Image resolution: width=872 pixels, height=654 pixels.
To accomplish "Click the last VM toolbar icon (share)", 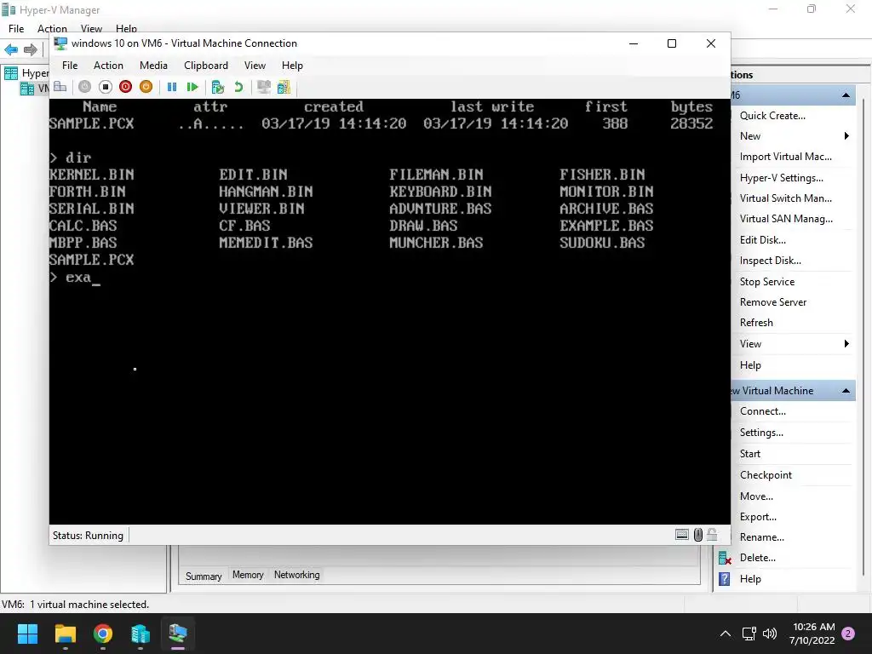I will pos(284,87).
